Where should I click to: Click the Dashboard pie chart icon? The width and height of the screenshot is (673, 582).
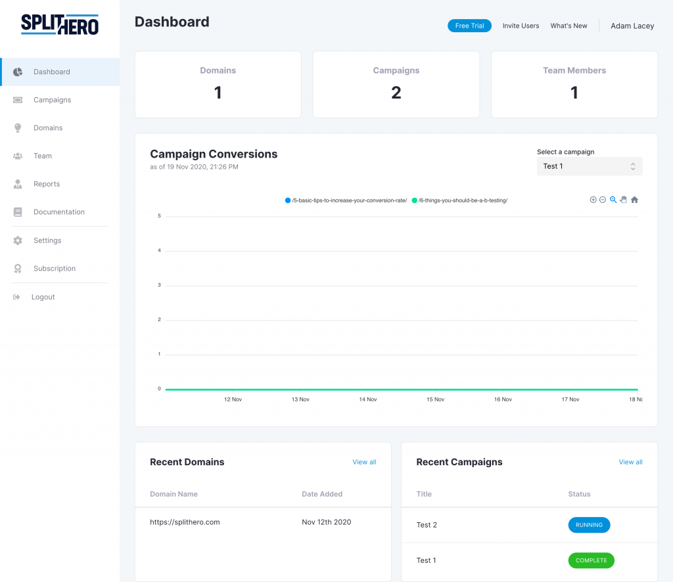18,72
